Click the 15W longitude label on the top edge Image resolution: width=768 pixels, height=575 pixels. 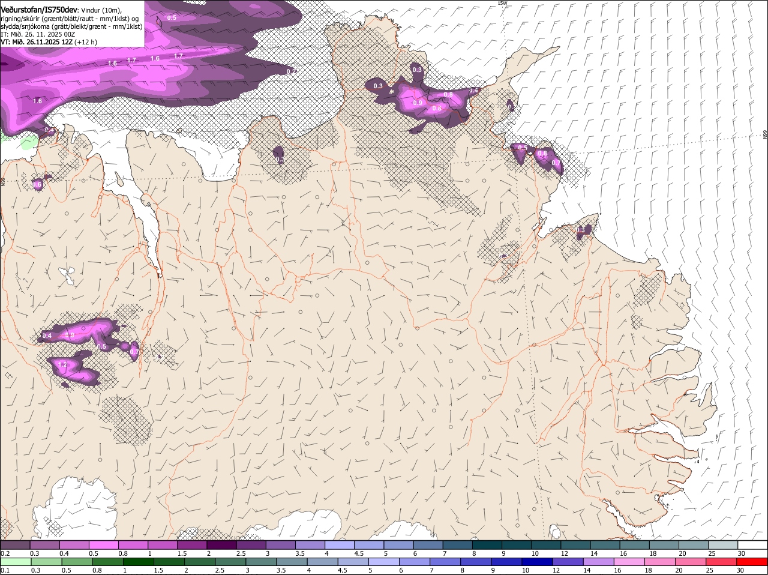pyautogui.click(x=502, y=3)
